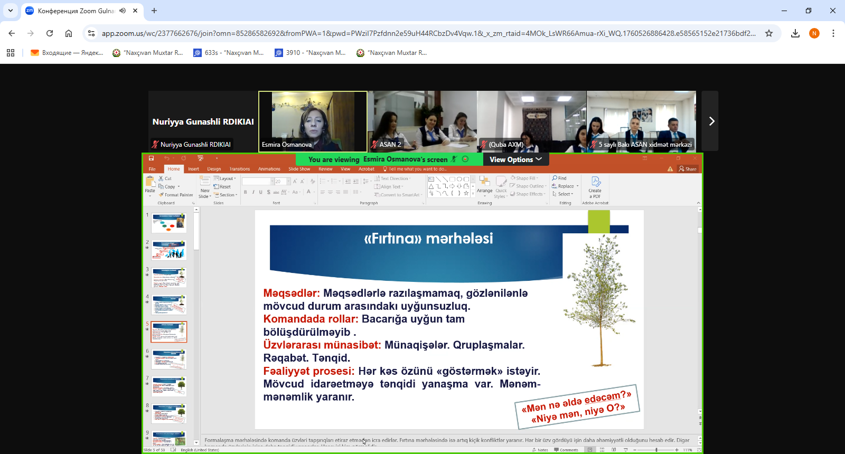Click the PowerPoint Save icon
The height and width of the screenshot is (454, 845).
pos(151,158)
